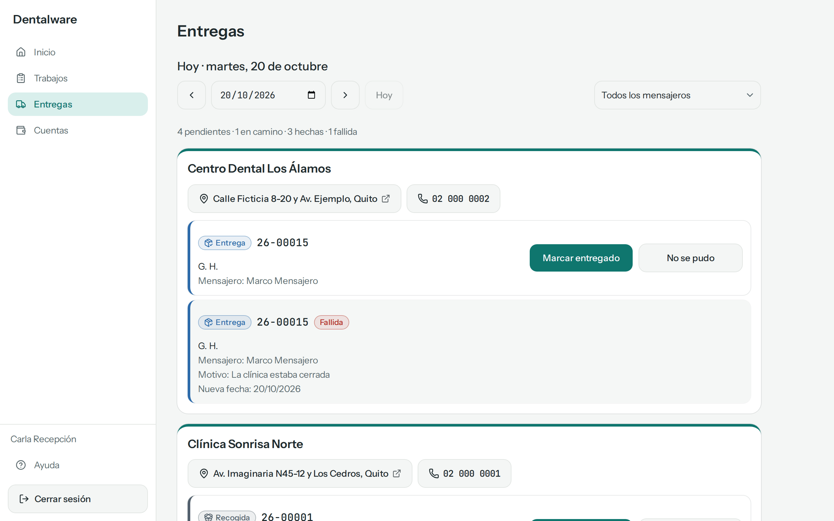
Task: Click the package icon in the Fallida Entrega badge
Action: [208, 322]
